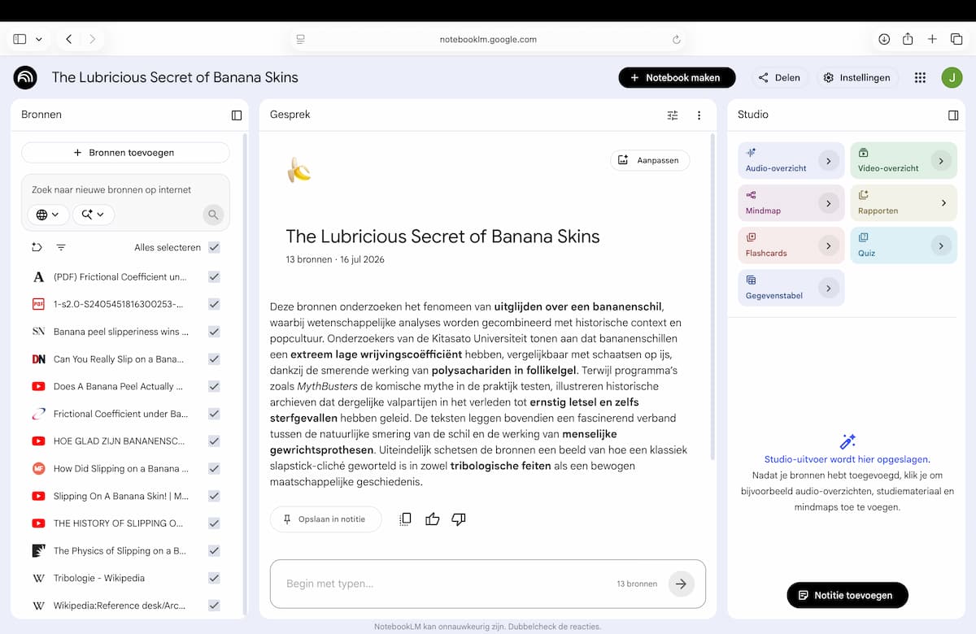Click the refresh sources arrow icon
This screenshot has height=634, width=976.
[37, 247]
